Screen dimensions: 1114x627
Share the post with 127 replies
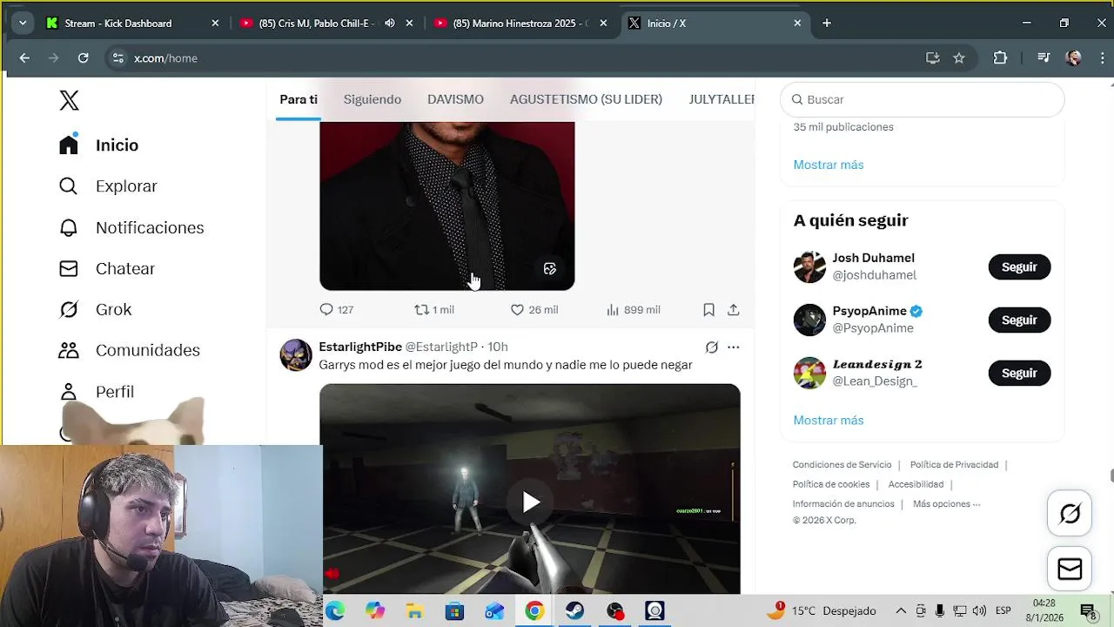coord(734,309)
